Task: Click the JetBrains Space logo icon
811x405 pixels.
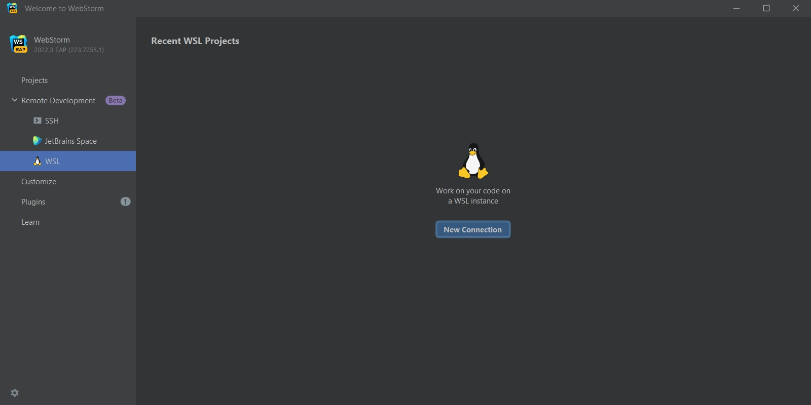Action: click(x=37, y=141)
